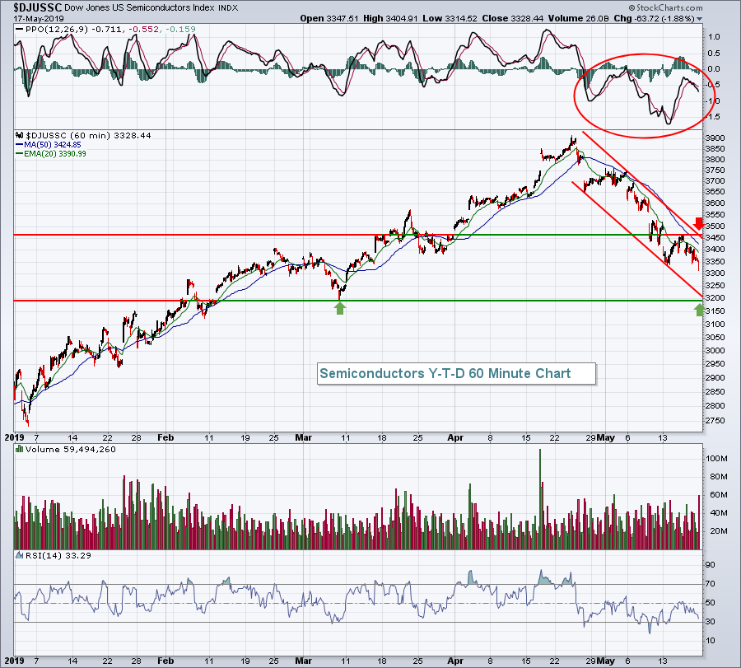The height and width of the screenshot is (668, 741).
Task: Click the Semiconductors Y-T-D 60 Minute Chart label
Action: [x=445, y=373]
